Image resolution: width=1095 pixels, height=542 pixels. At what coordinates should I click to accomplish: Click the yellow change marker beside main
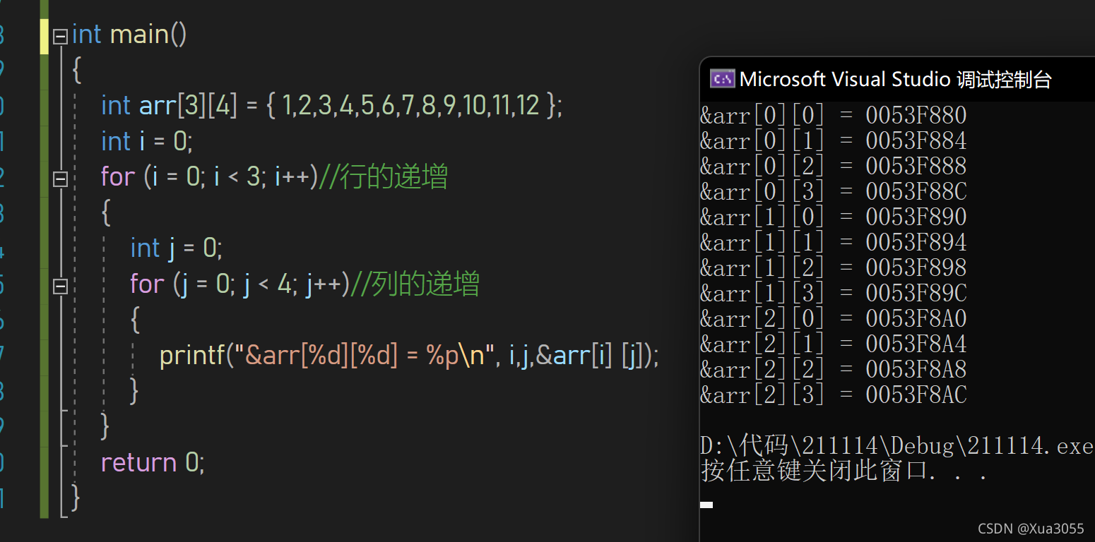[45, 37]
